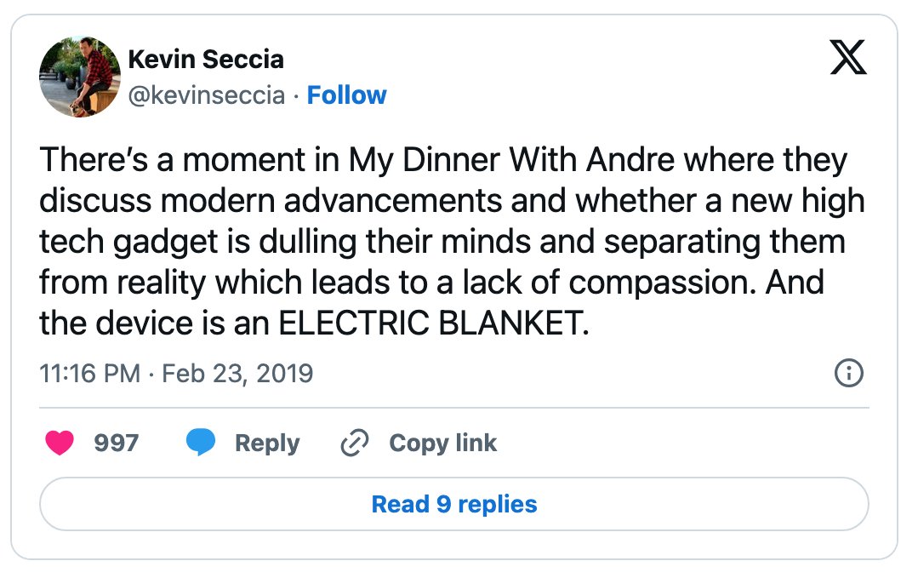This screenshot has width=918, height=578.
Task: Click the X logo icon
Action: (847, 57)
